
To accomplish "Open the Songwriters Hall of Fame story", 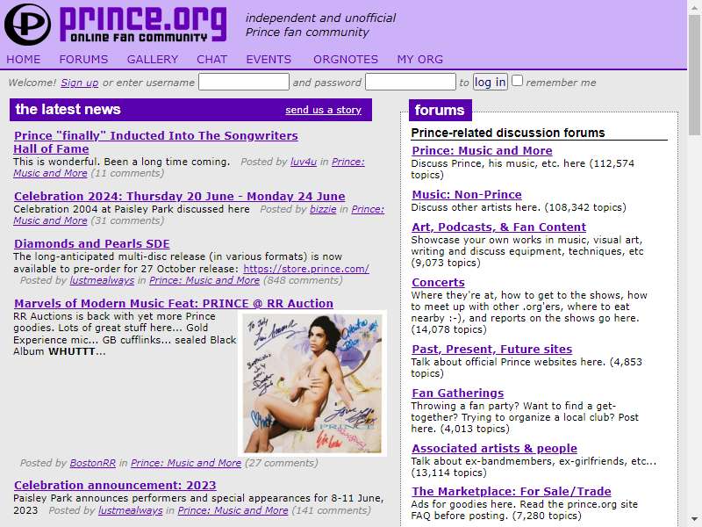I will tap(156, 142).
